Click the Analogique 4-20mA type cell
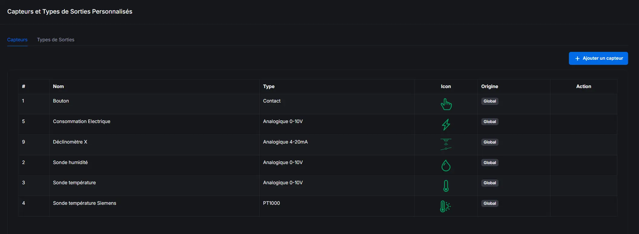 coord(285,142)
